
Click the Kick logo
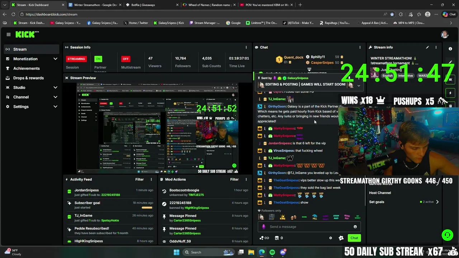(x=27, y=34)
